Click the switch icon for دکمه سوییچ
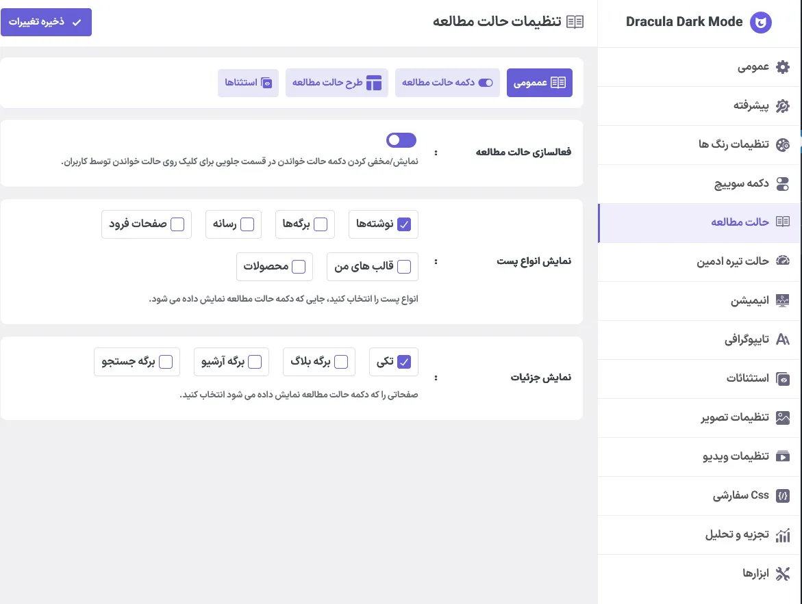The height and width of the screenshot is (604, 802). (783, 184)
